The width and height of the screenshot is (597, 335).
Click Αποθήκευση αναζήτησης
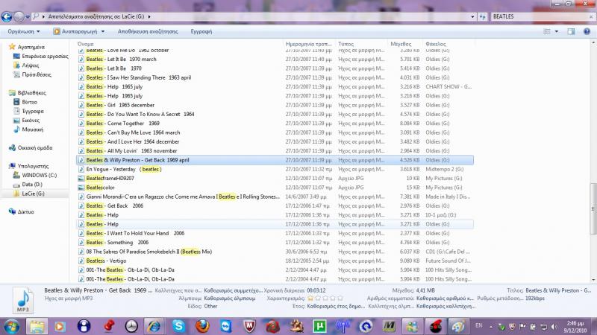tap(148, 31)
